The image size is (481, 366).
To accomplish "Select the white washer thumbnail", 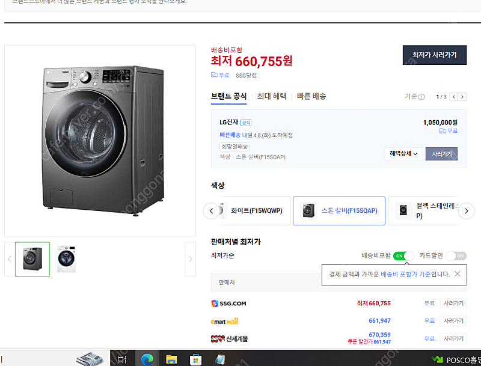I will [x=66, y=259].
